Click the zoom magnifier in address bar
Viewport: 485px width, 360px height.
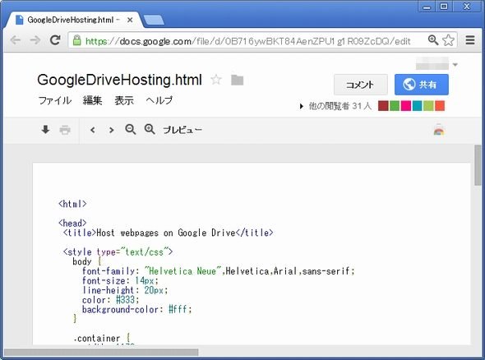[432, 40]
